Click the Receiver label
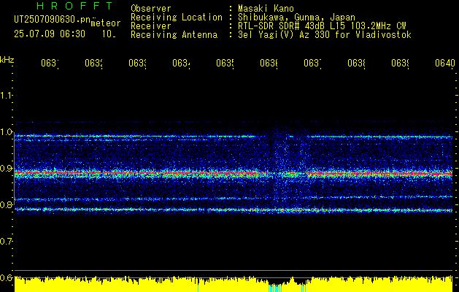Screen dimensions: 459x292 coord(151,26)
